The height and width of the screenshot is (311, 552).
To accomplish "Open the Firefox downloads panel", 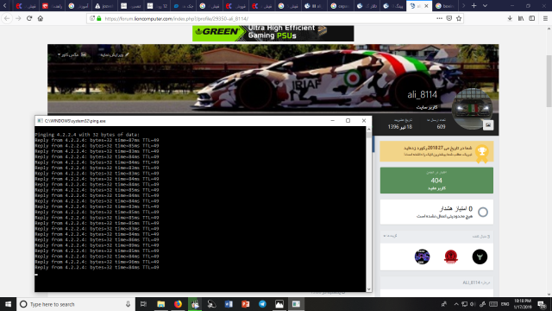I will pos(510,18).
